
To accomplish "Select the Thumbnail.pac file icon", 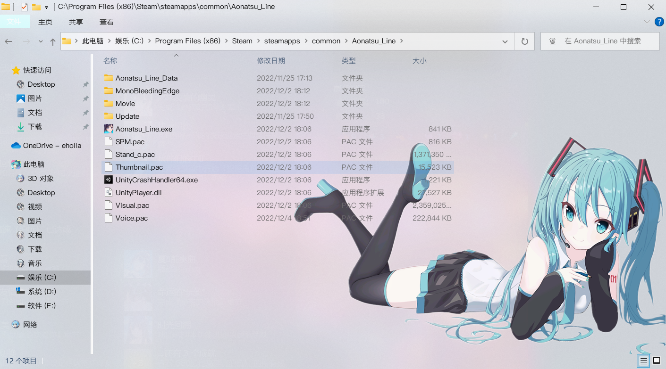I will click(109, 167).
